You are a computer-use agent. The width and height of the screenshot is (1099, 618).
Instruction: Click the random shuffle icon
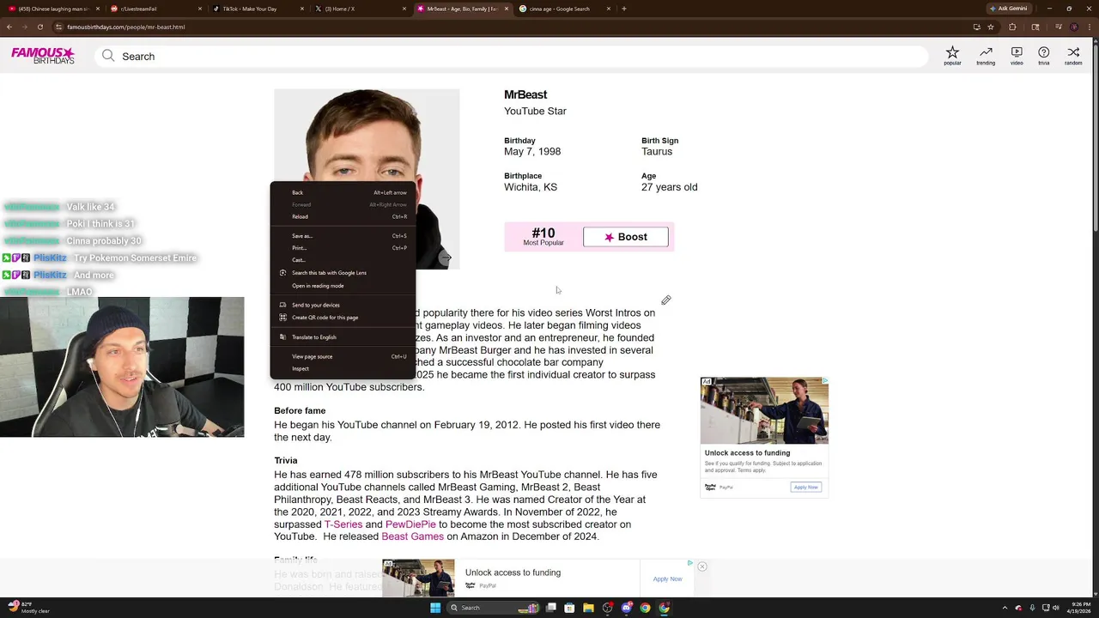click(x=1073, y=56)
